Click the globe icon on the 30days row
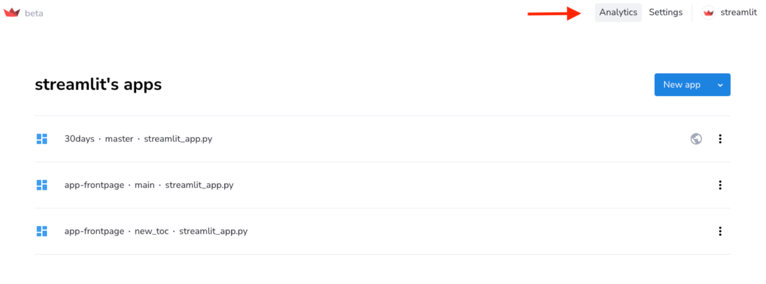Image resolution: width=766 pixels, height=284 pixels. coord(696,139)
